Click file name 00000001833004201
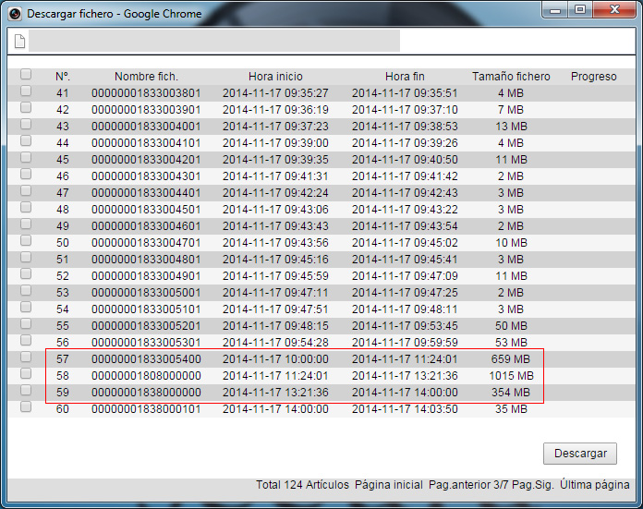This screenshot has width=643, height=509. (x=146, y=160)
